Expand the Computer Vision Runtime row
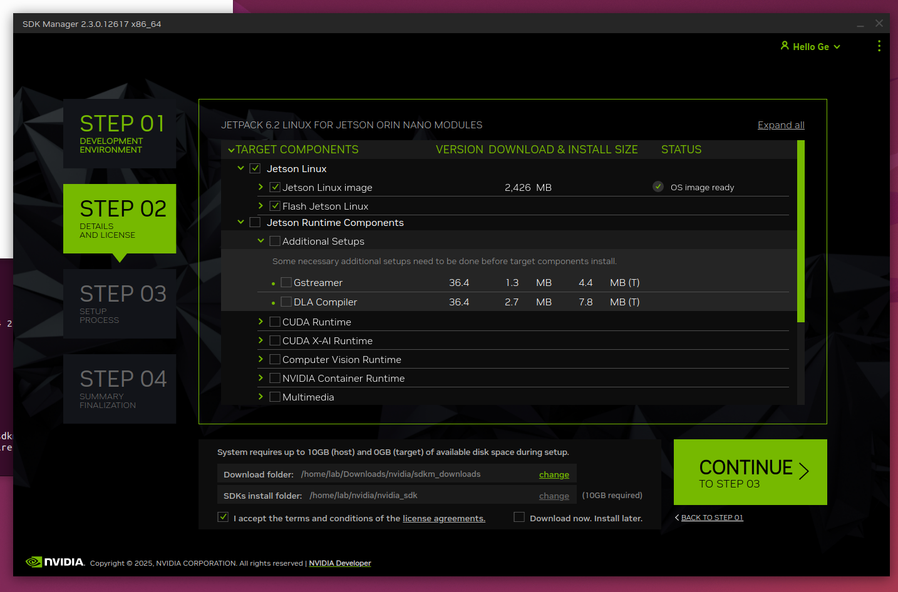This screenshot has height=592, width=898. [261, 359]
